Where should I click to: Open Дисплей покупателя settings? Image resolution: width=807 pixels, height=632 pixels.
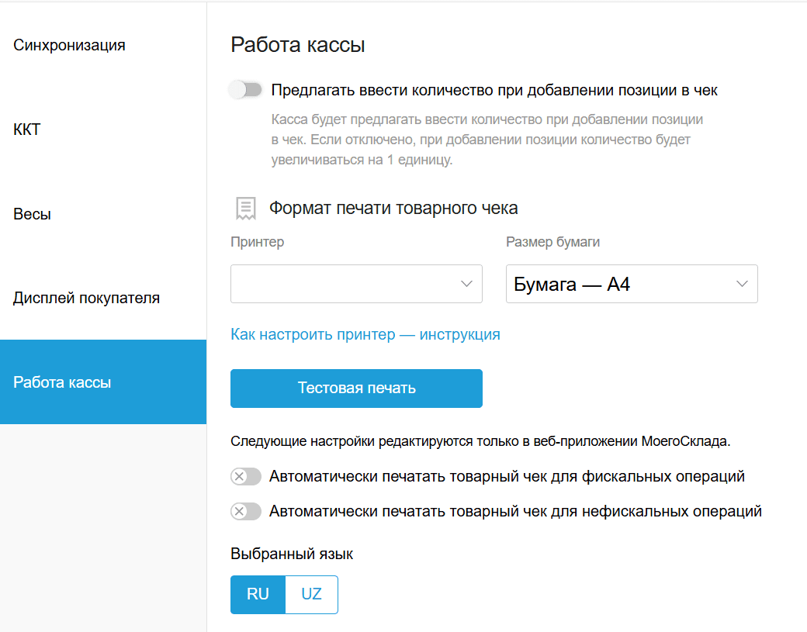pos(86,297)
